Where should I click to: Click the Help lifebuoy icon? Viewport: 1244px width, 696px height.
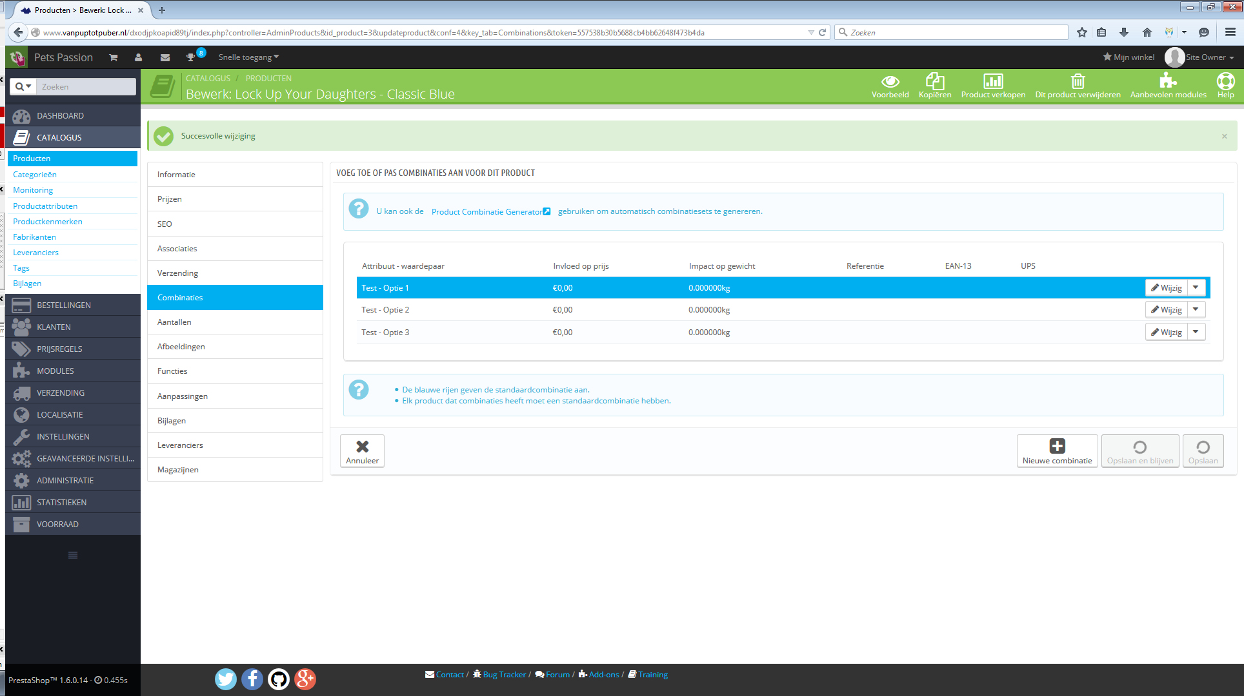(1225, 82)
